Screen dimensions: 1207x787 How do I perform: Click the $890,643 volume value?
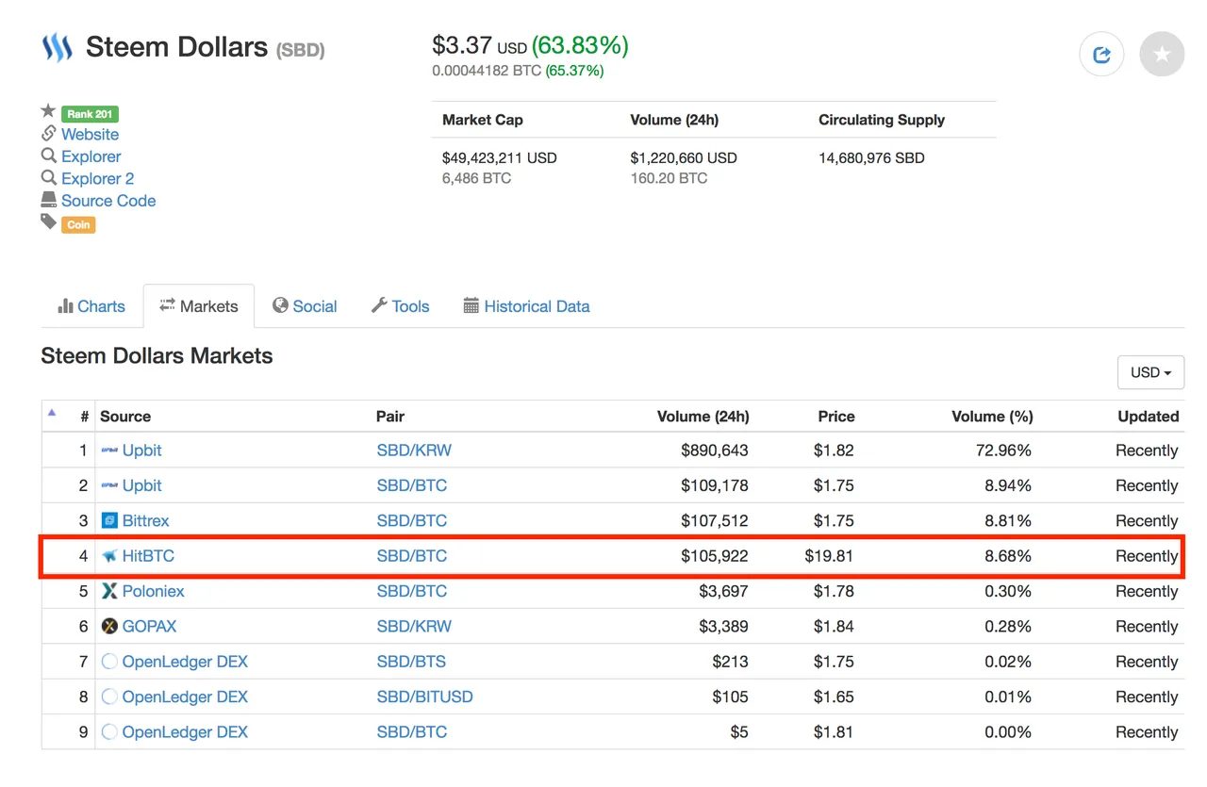pos(715,451)
